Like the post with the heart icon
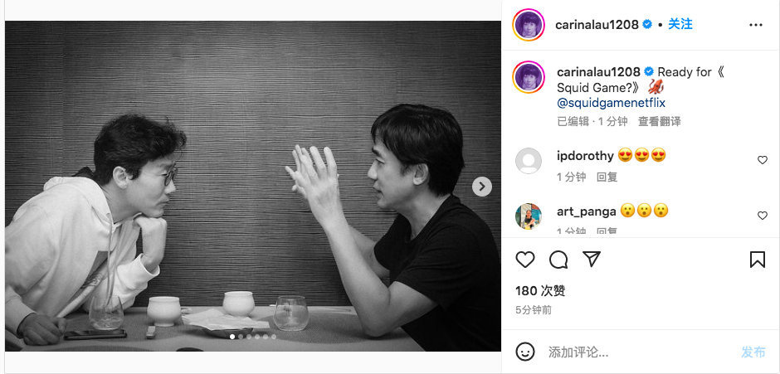Screen dimensions: 780x374 coord(524,260)
